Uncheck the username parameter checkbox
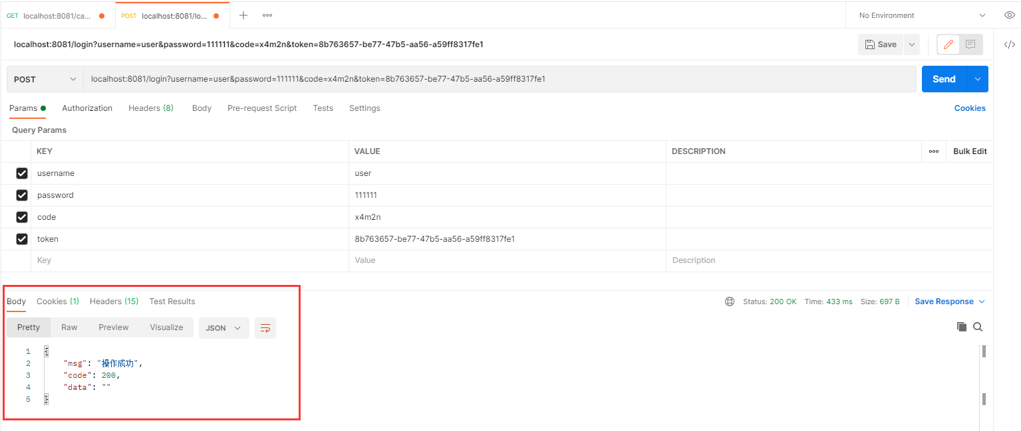 (22, 173)
